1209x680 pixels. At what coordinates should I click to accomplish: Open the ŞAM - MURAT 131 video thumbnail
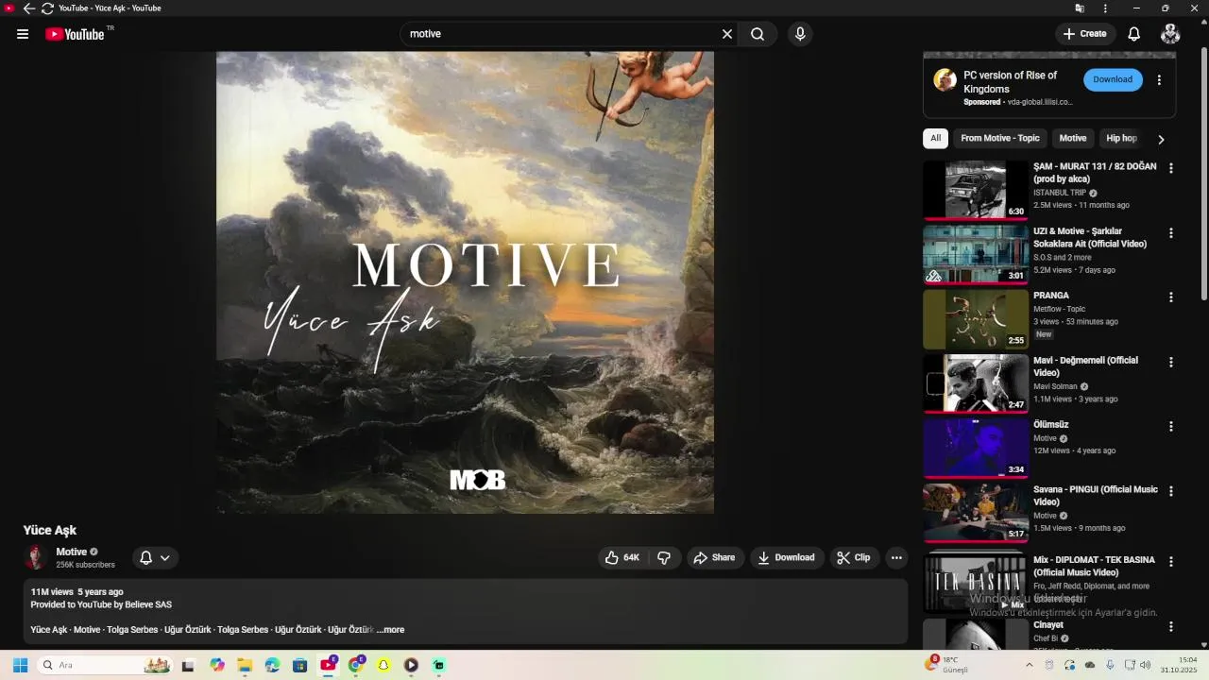(x=976, y=190)
